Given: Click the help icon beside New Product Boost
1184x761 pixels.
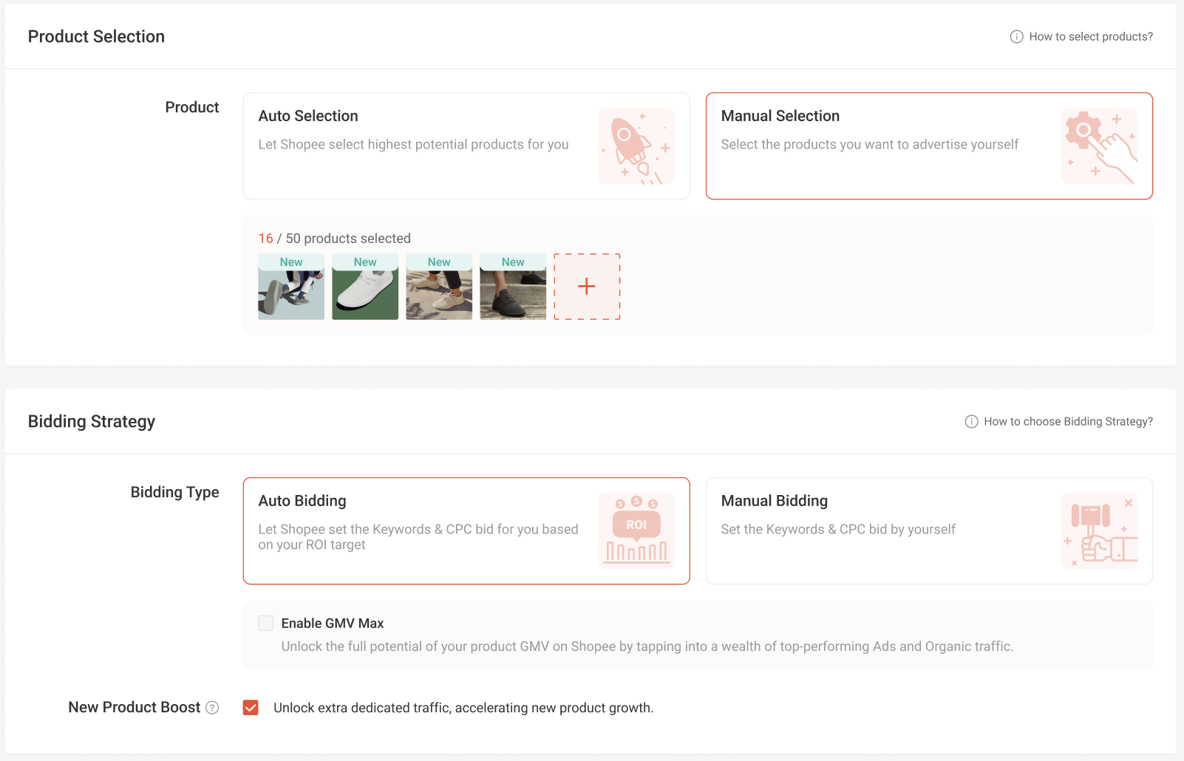Looking at the screenshot, I should (x=212, y=708).
